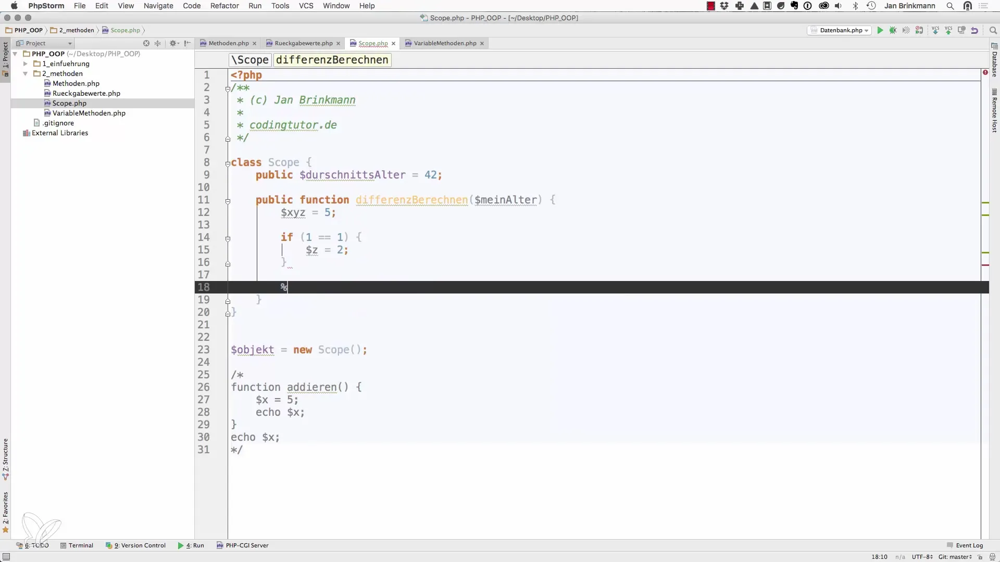Select Methoden.php in project tree

point(76,84)
